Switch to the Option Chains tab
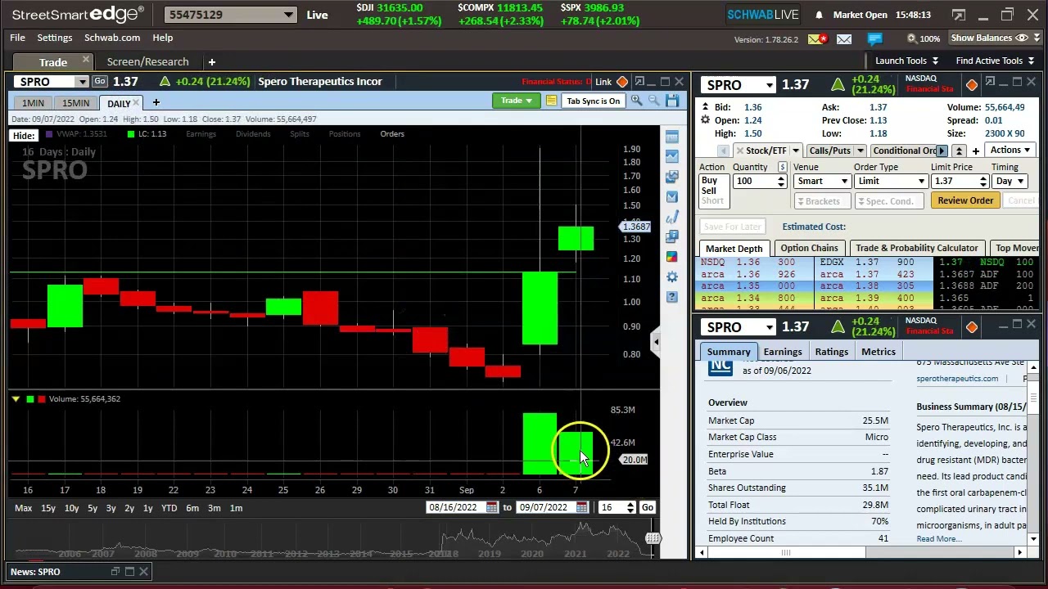This screenshot has height=589, width=1048. click(x=809, y=248)
